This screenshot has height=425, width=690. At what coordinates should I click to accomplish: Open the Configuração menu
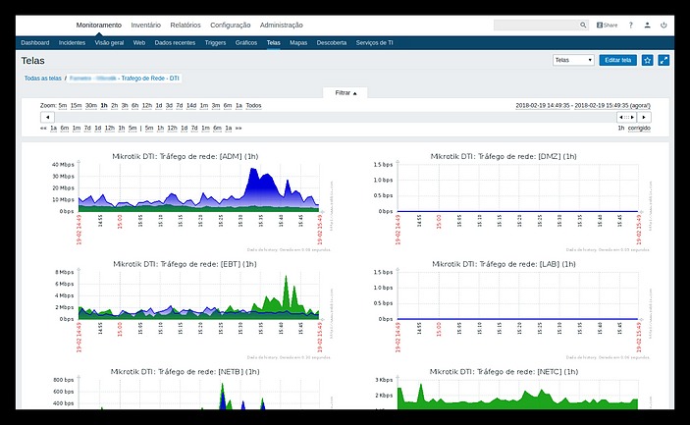[x=230, y=25]
